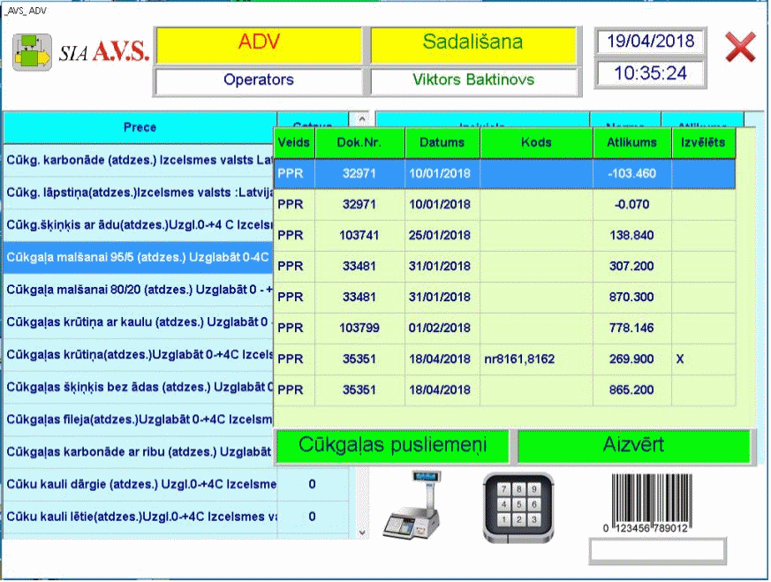Select row with Atlikums 870.300
Viewport: 771px width, 582px height.
pos(504,298)
